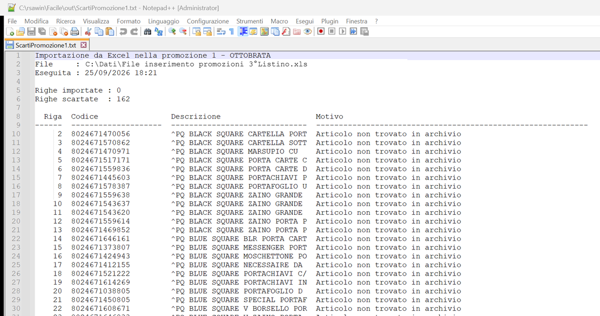Open the Document Map panel icon
Image resolution: width=600 pixels, height=316 pixels.
point(264,32)
